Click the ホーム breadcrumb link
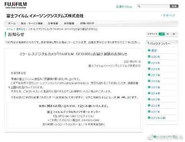 pyautogui.click(x=10, y=29)
